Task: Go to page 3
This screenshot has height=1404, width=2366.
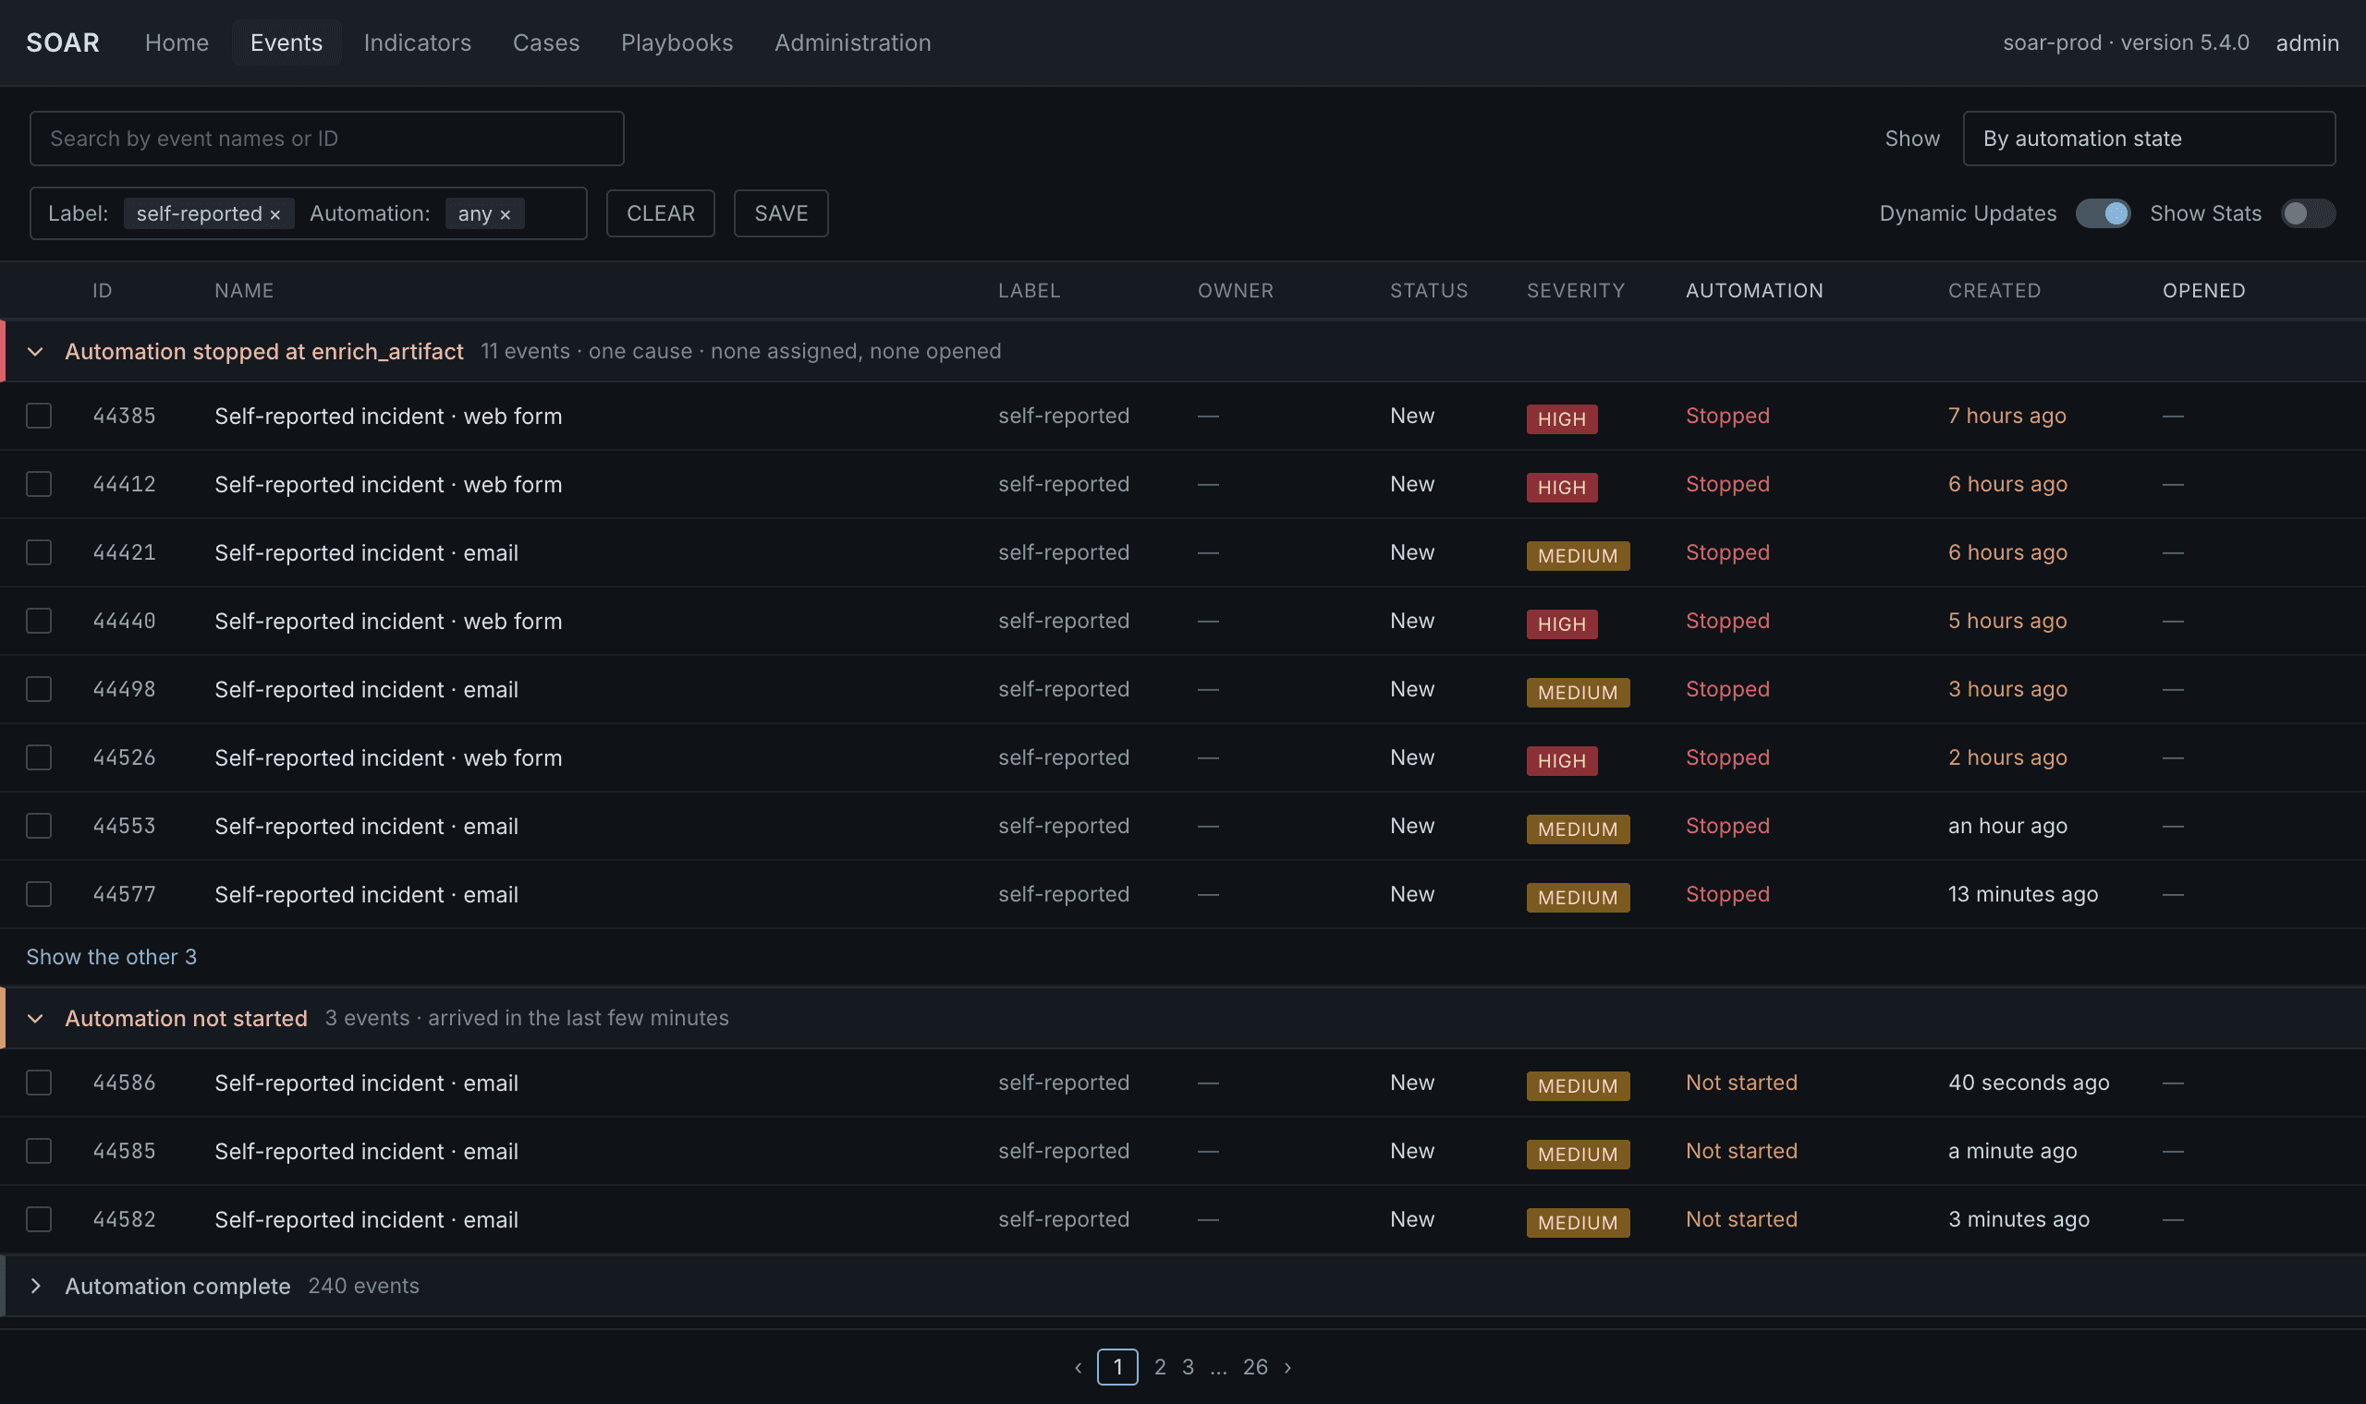Action: 1188,1367
